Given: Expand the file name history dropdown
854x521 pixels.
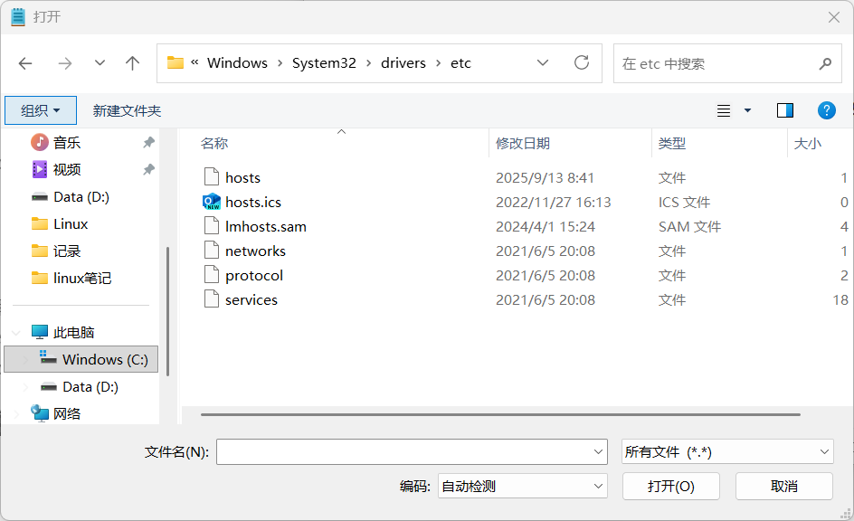Looking at the screenshot, I should 598,452.
